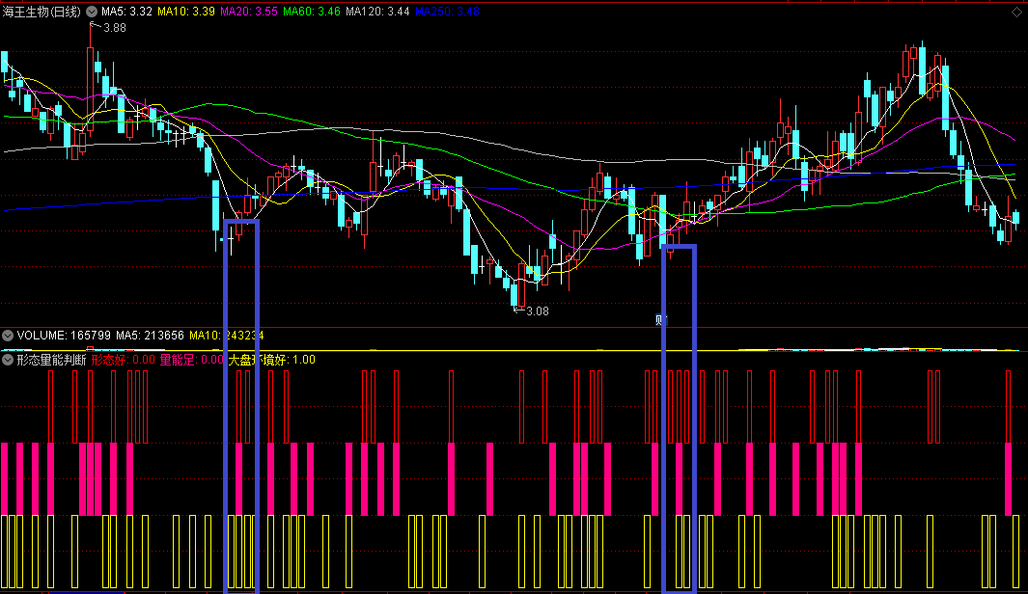Screen dimensions: 1028x594
Task: Click the pink 量能足: 0.00 label
Action: [191, 360]
